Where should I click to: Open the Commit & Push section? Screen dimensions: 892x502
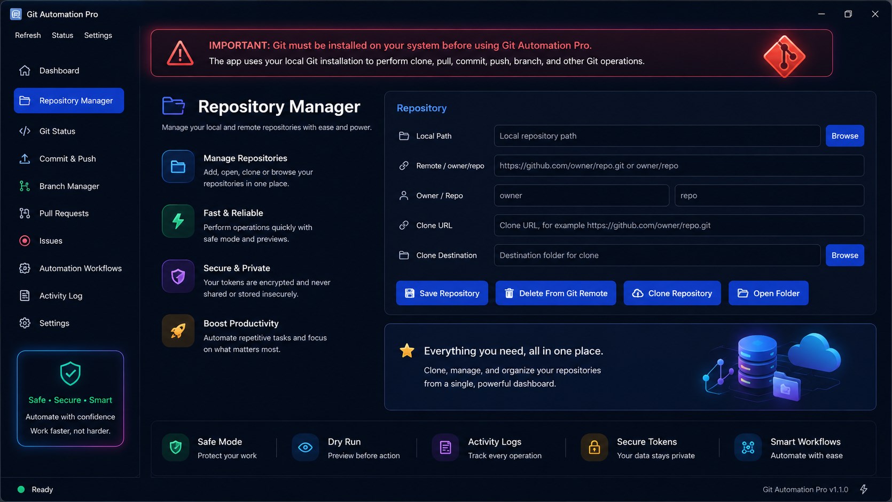tap(69, 158)
